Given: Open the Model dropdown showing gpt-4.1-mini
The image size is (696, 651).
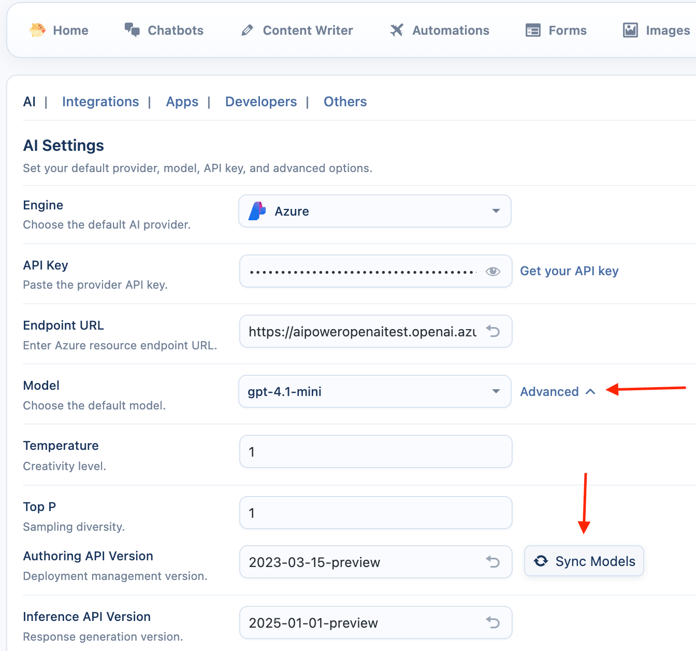Looking at the screenshot, I should pyautogui.click(x=374, y=391).
